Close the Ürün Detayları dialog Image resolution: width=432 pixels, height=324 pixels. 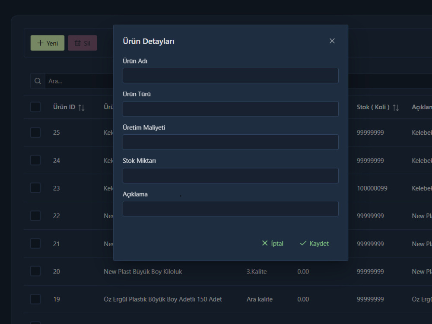click(332, 41)
